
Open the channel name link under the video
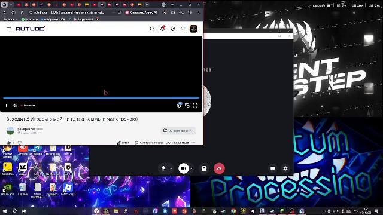click(x=30, y=129)
